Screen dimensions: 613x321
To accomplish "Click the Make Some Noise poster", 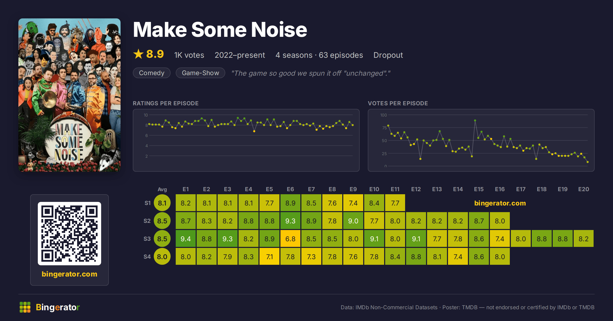I will pos(69,95).
